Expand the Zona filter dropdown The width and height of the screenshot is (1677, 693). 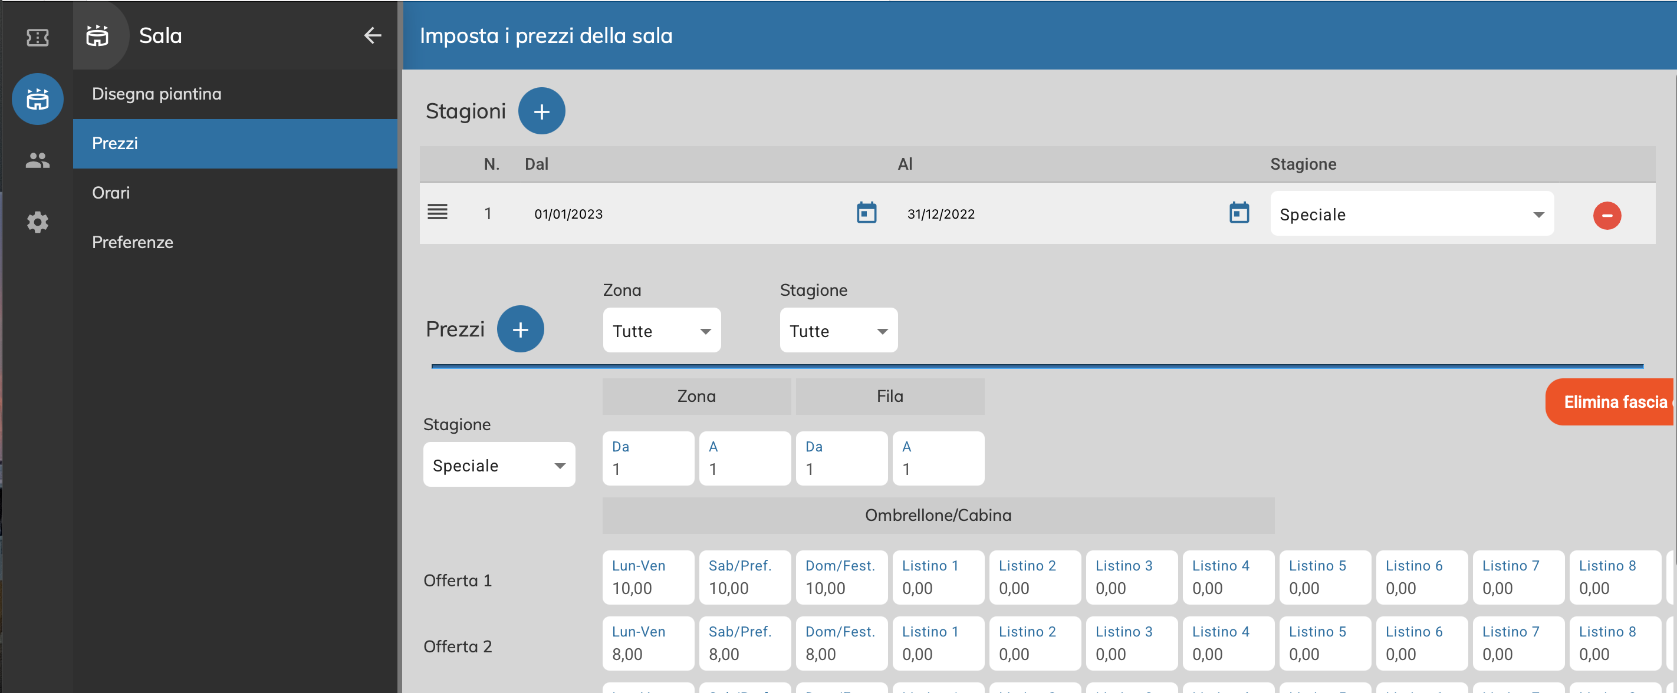pyautogui.click(x=661, y=331)
